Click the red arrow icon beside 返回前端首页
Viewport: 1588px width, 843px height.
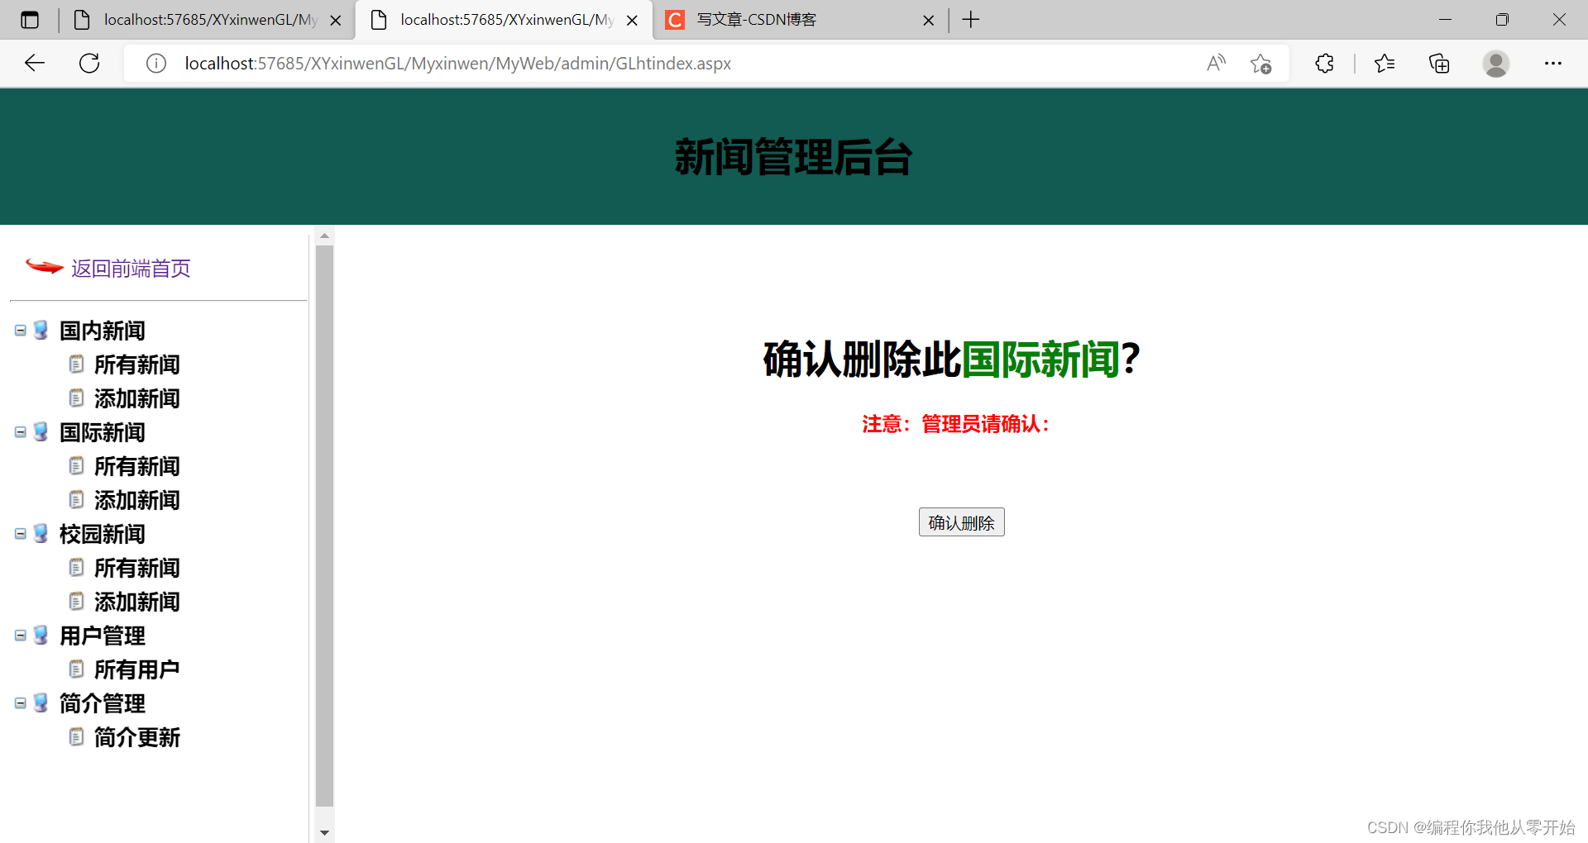44,266
